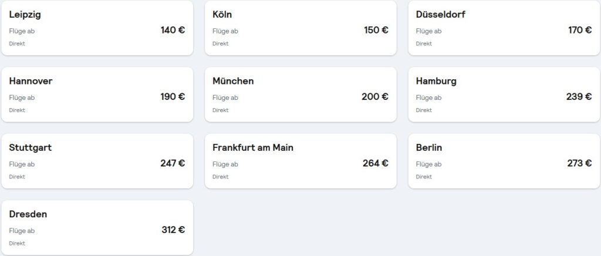Viewport: 601px width, 256px height.
Task: Select the Hamburg destination card
Action: (504, 95)
